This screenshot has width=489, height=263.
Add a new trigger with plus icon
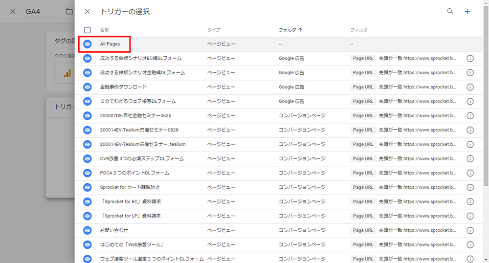point(467,12)
